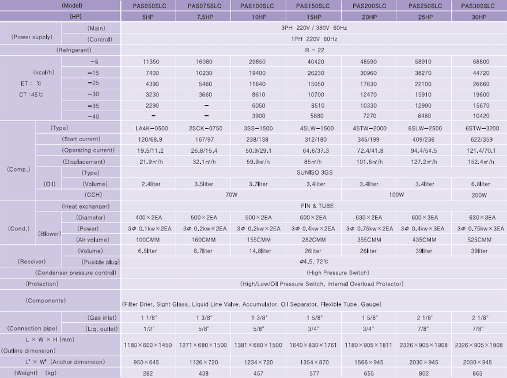
Task: Select outline dimension 1640×830×1761 cell
Action: click(x=313, y=345)
